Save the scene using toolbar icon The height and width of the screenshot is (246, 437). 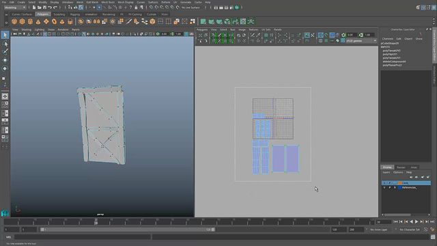click(44, 8)
